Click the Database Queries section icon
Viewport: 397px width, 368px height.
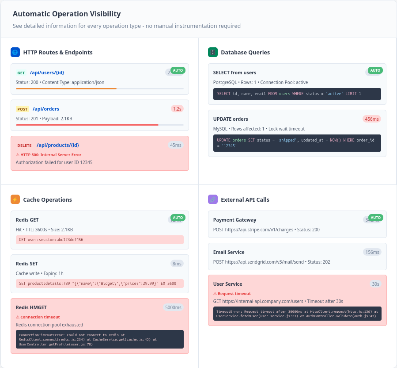click(212, 52)
